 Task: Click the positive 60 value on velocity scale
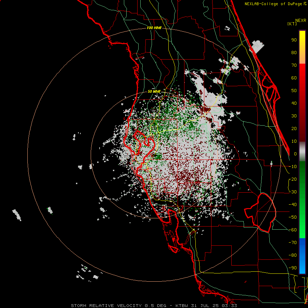tap(294, 78)
